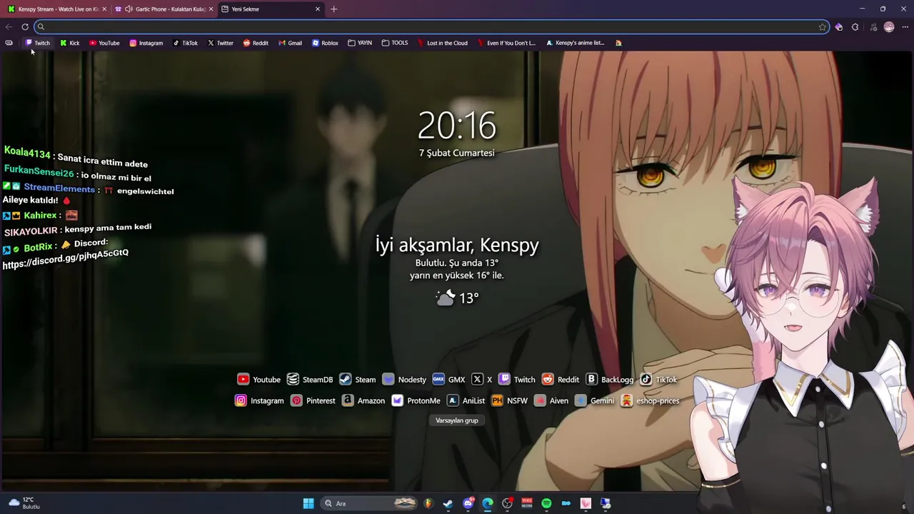Open the taskbar weather widget showing 12°C
The width and height of the screenshot is (914, 514).
point(24,503)
